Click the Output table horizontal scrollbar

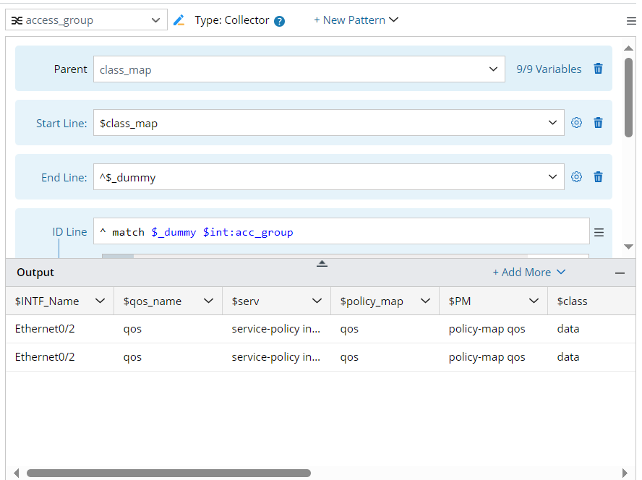point(168,473)
